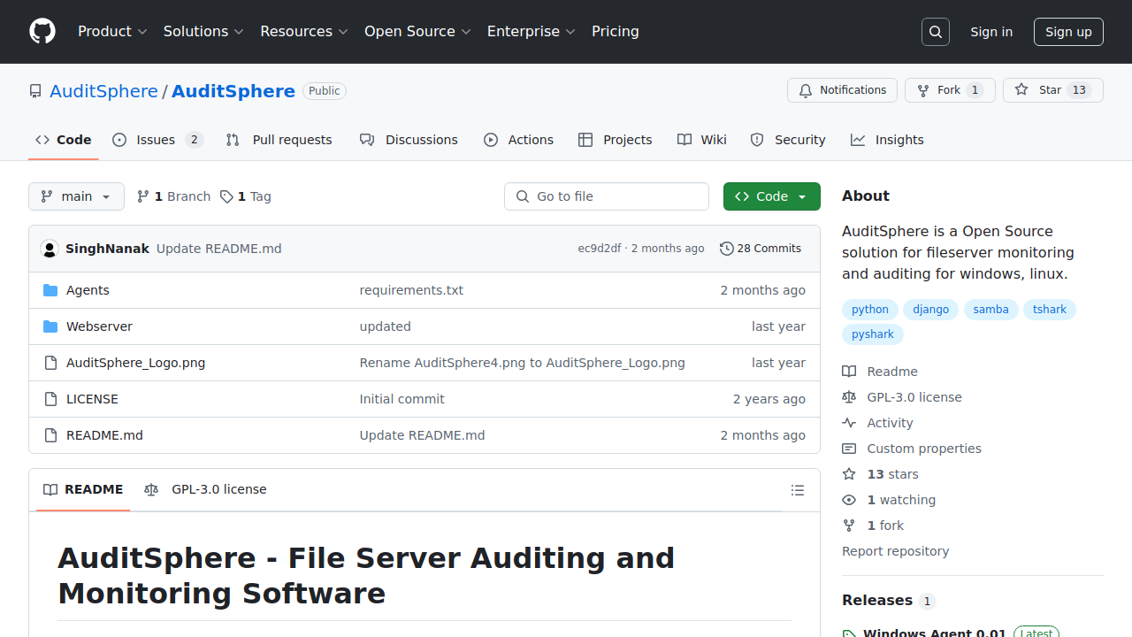Click the LICENSE file icon
Image resolution: width=1132 pixels, height=637 pixels.
click(50, 399)
